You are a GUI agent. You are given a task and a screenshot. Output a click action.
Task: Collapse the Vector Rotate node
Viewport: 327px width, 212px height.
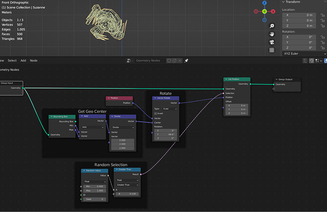tap(155, 98)
